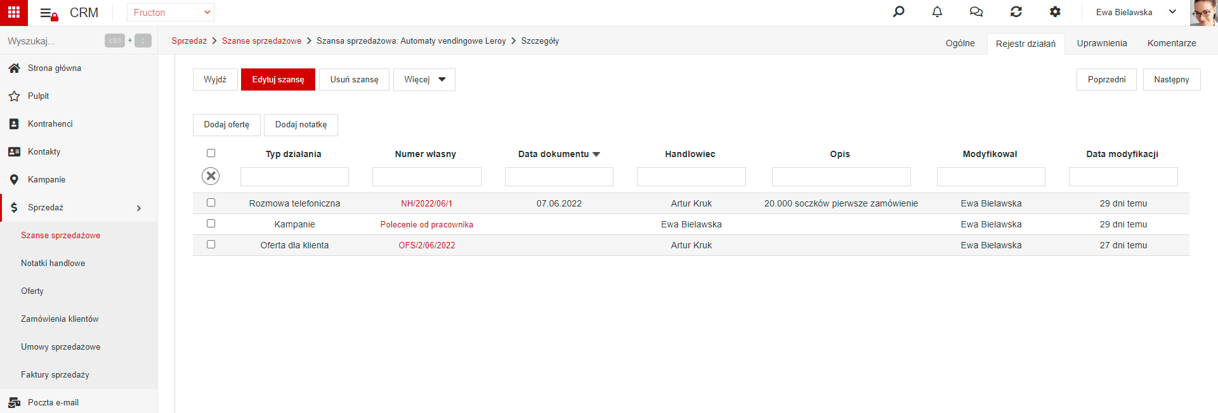The image size is (1218, 413).
Task: Open the Fructon company dropdown
Action: click(x=171, y=13)
